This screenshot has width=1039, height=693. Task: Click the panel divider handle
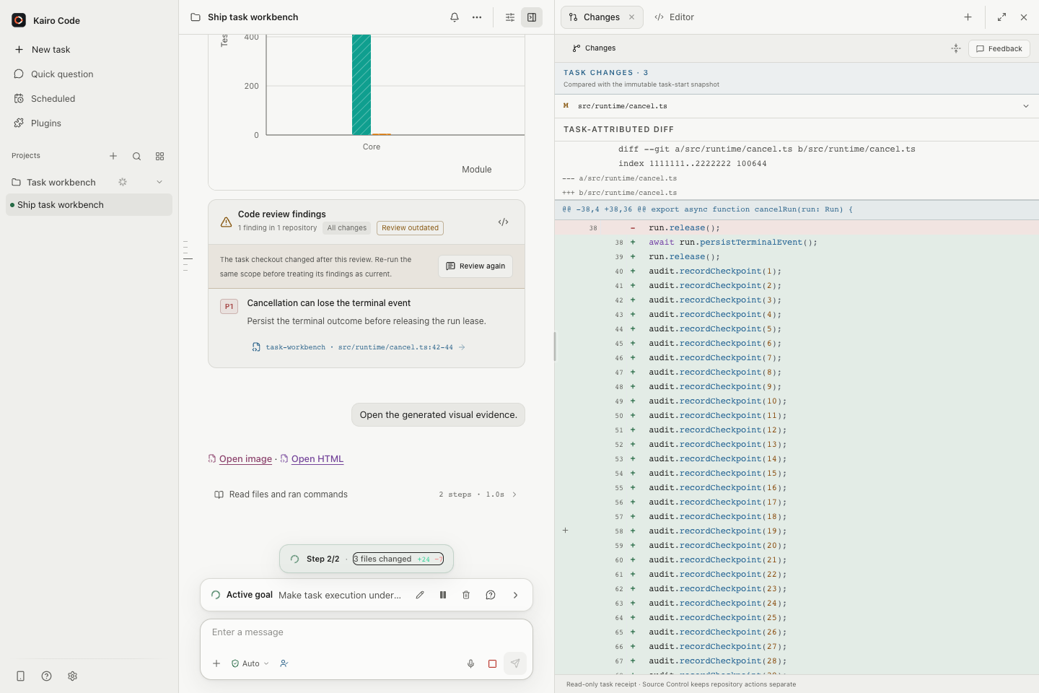tap(554, 346)
